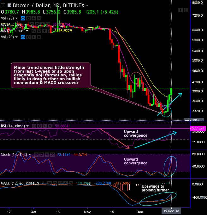The width and height of the screenshot is (207, 215).
Task: Expand the MA (21, close) dropdown arrow
Action: point(27,31)
